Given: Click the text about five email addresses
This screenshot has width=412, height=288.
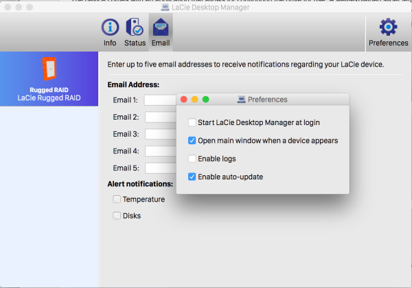Looking at the screenshot, I should coord(246,65).
